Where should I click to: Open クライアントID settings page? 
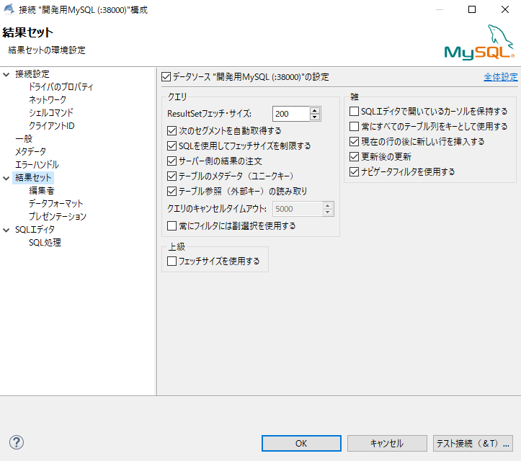coord(51,126)
